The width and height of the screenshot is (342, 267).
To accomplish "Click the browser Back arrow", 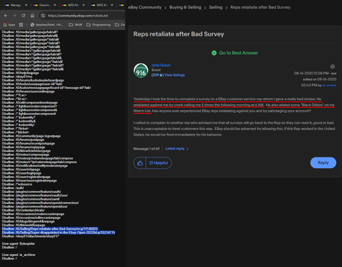I will coord(5,16).
